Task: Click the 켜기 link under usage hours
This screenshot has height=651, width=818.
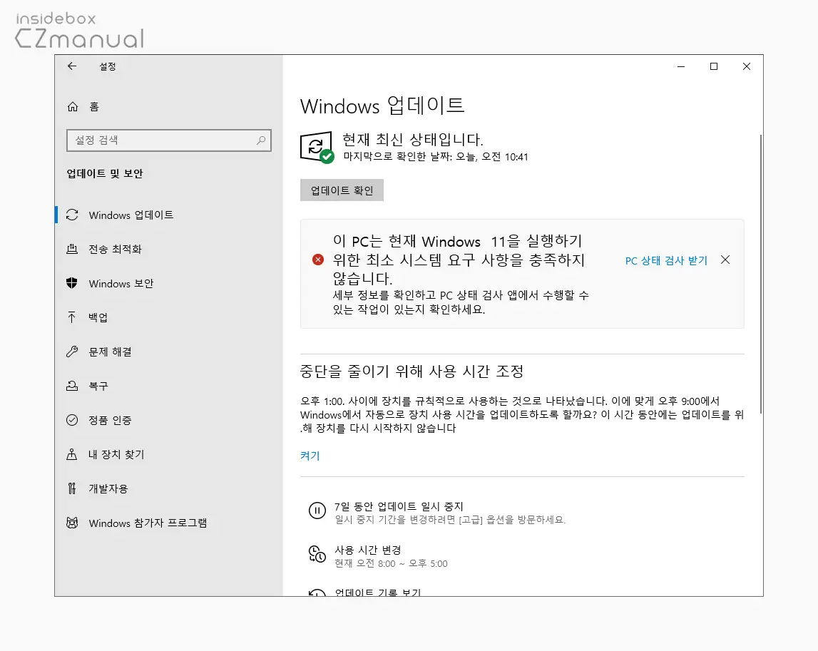Action: 310,456
